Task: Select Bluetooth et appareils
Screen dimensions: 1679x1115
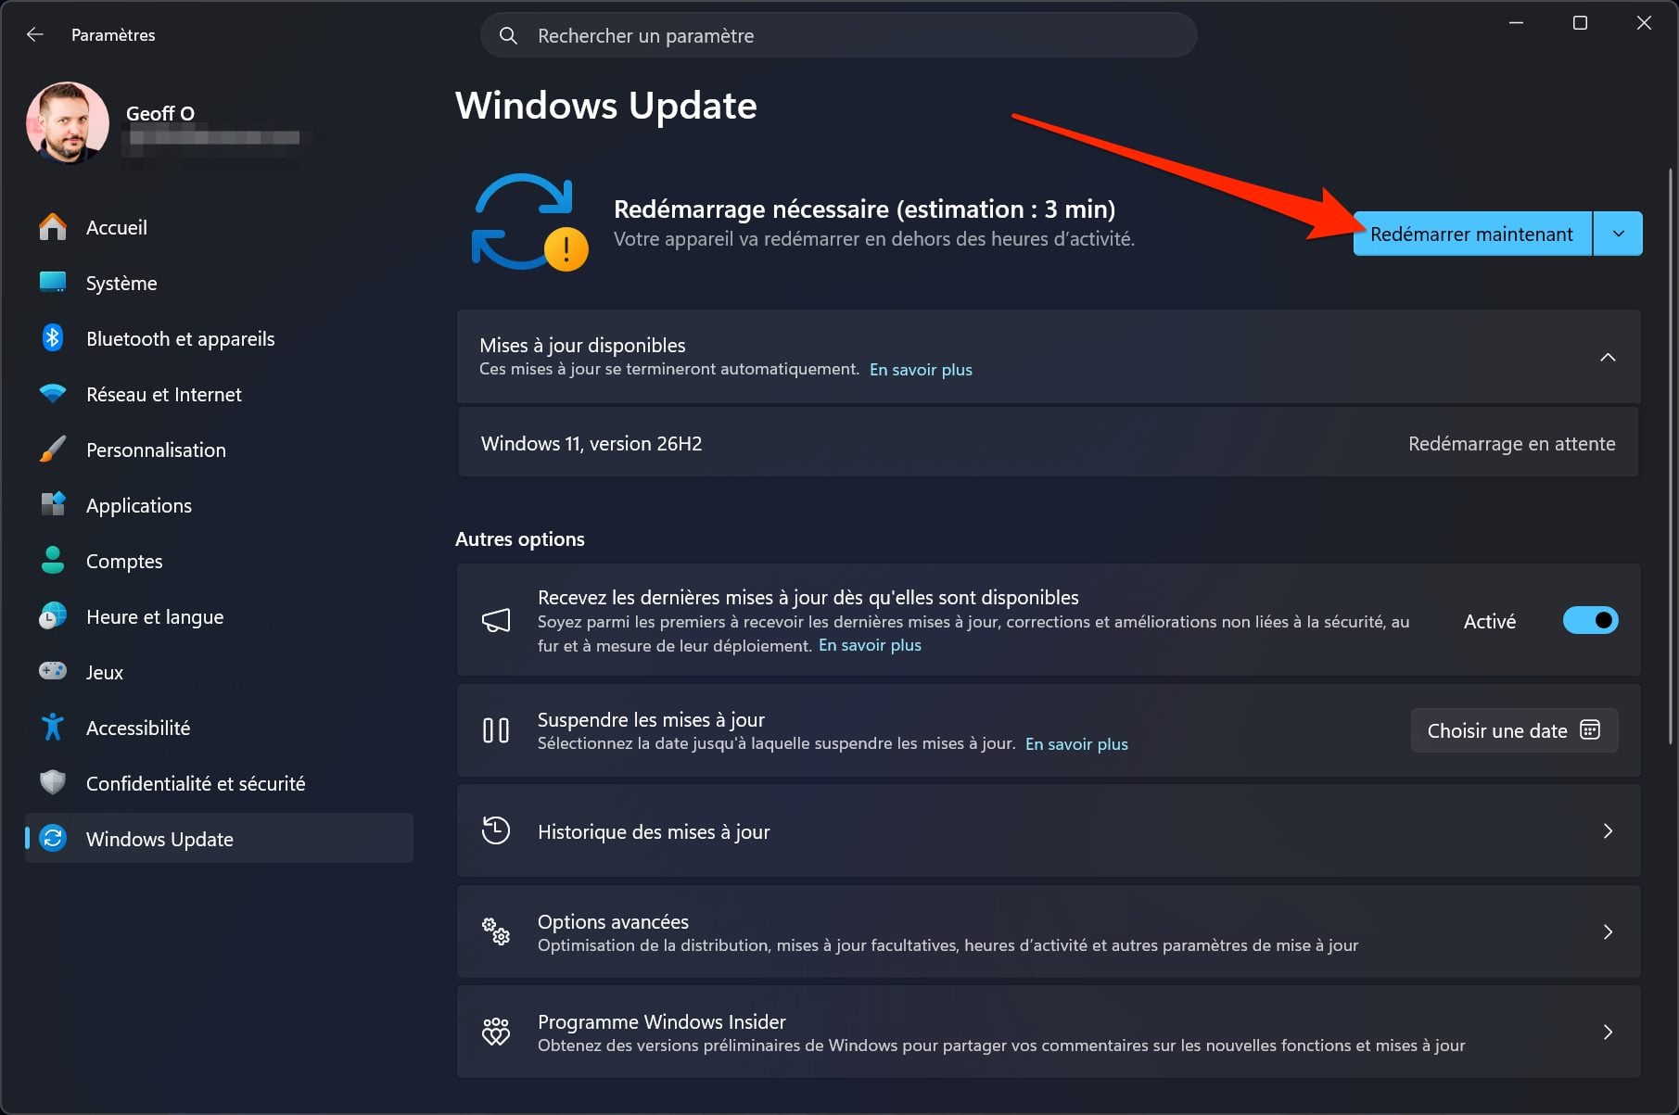Action: tap(219, 338)
